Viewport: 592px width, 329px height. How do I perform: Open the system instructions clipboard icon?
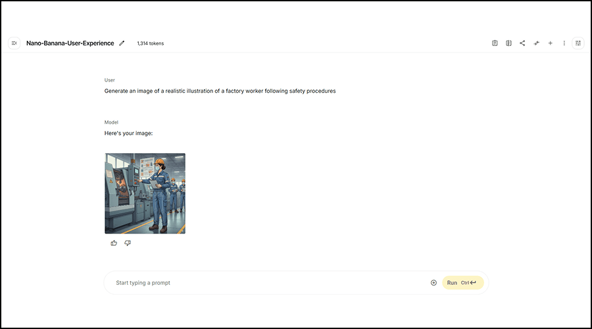pyautogui.click(x=495, y=43)
